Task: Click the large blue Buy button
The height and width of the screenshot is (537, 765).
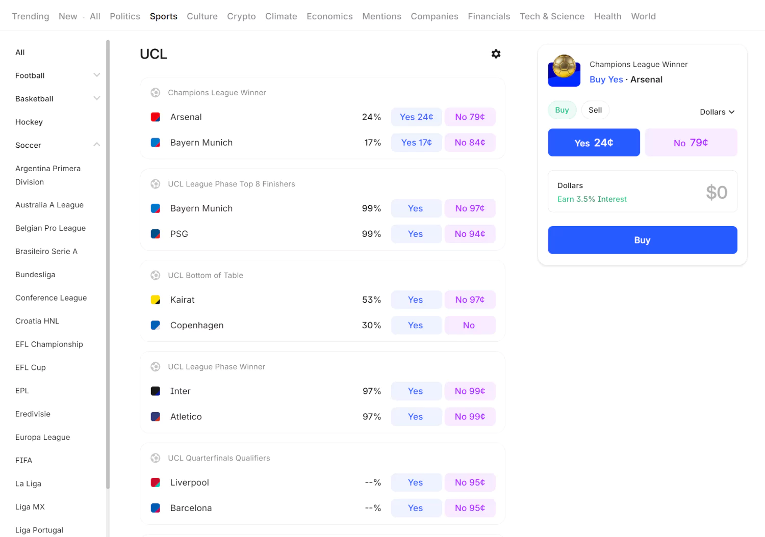Action: 643,240
